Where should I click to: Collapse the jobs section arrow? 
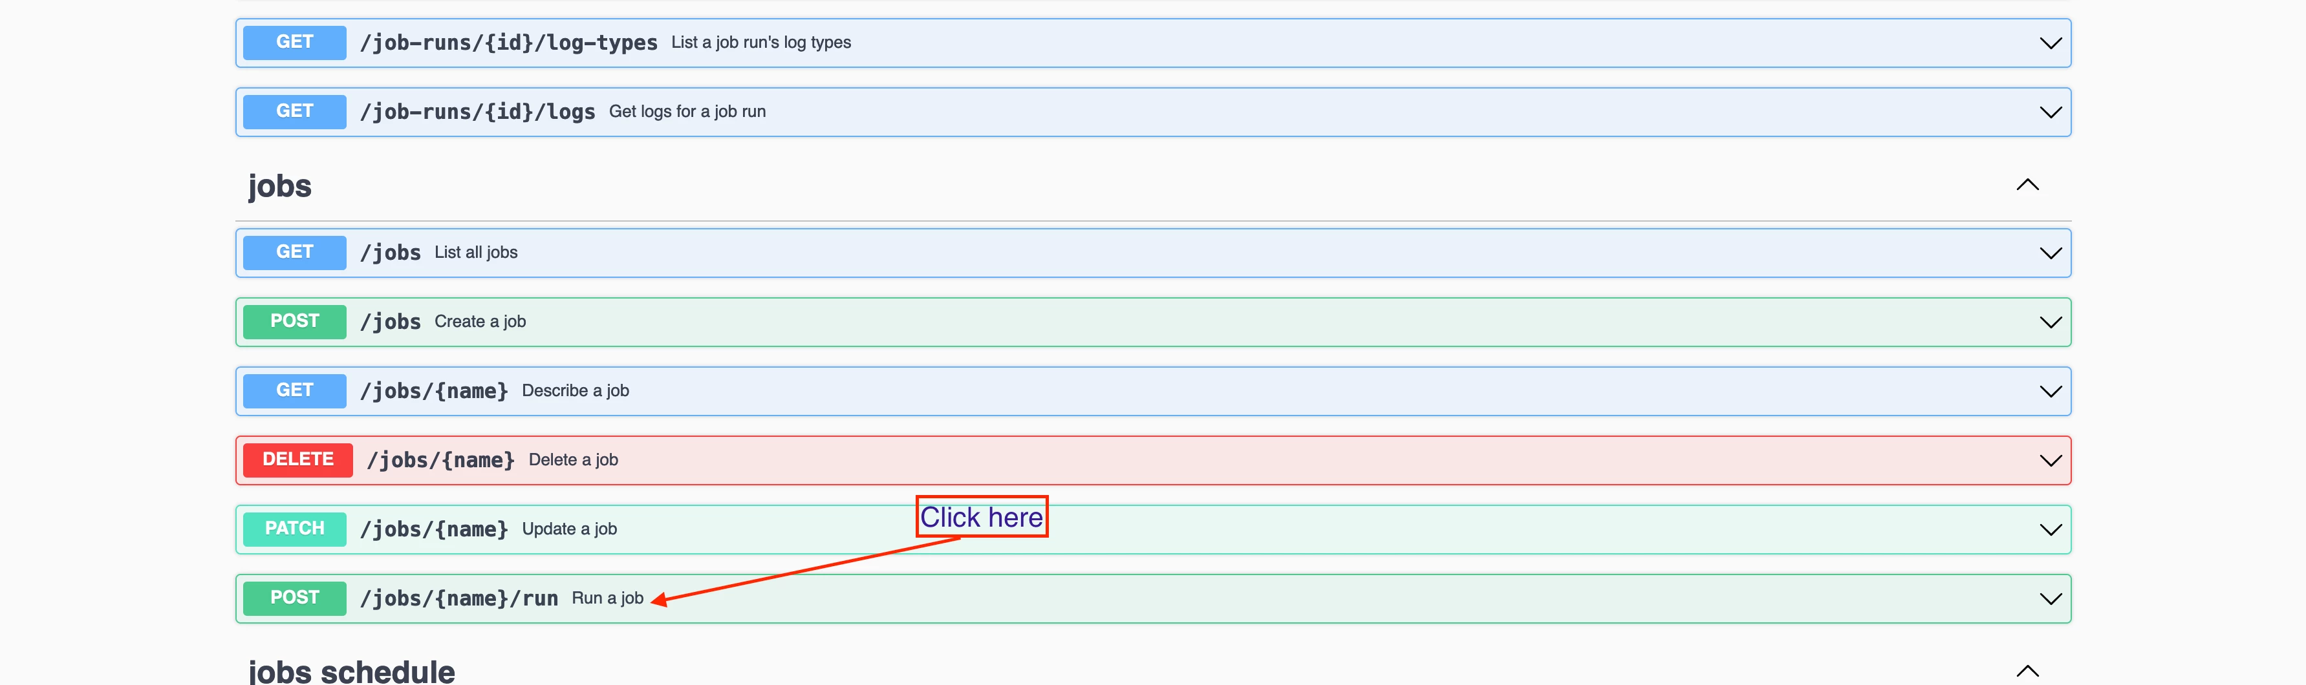click(2027, 185)
